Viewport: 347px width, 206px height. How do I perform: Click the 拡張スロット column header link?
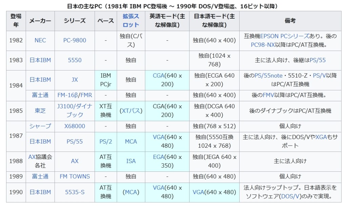coord(131,20)
